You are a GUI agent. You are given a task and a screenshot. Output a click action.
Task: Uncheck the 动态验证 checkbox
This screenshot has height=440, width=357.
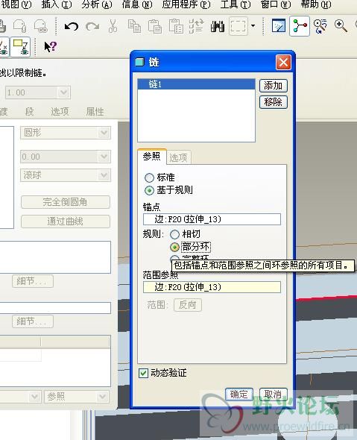143,373
